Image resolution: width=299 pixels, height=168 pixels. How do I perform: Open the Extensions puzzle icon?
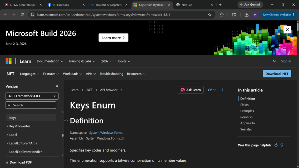pos(221,15)
